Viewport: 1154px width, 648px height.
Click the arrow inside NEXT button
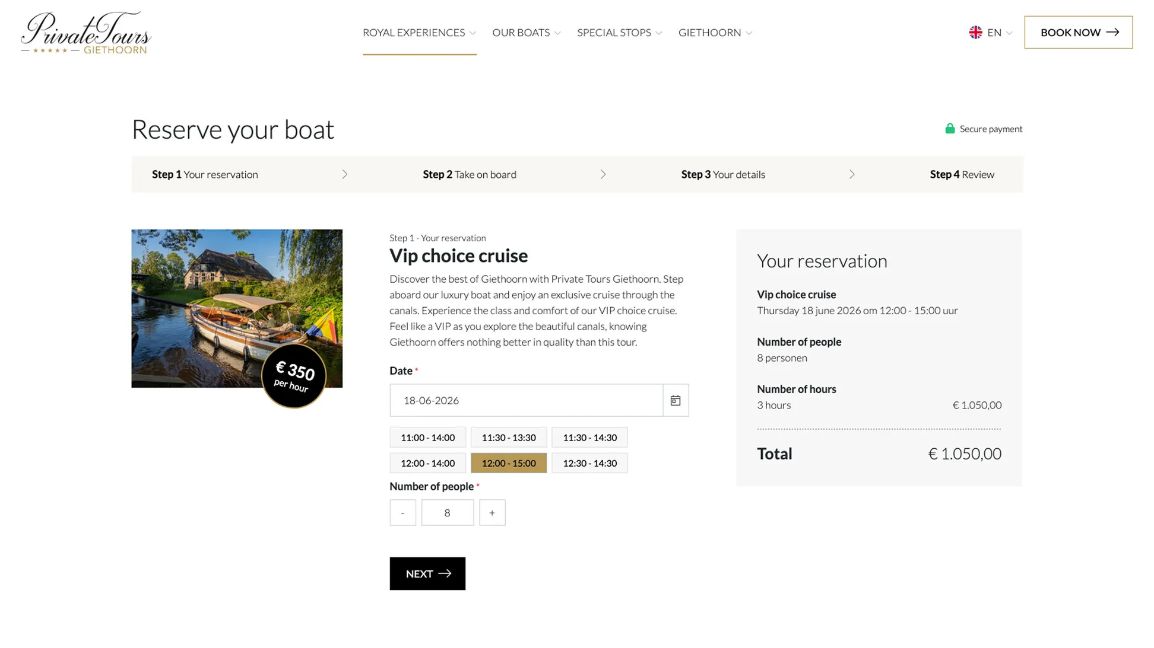446,573
